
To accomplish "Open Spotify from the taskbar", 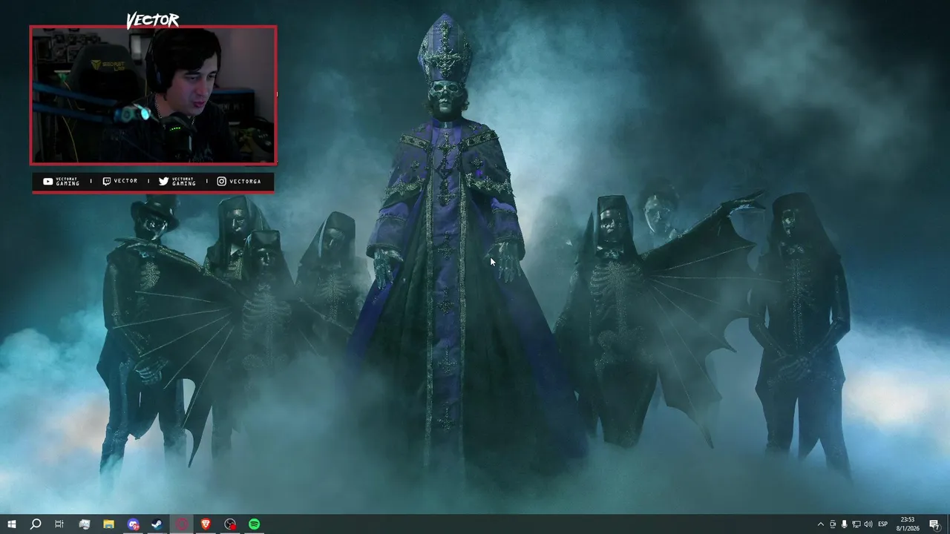I will click(255, 524).
